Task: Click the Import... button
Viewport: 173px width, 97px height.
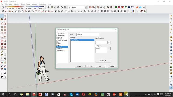Action: pos(80,66)
